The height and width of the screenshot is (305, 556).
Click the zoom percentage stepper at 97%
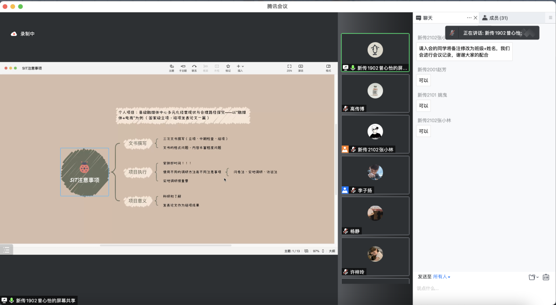point(323,251)
